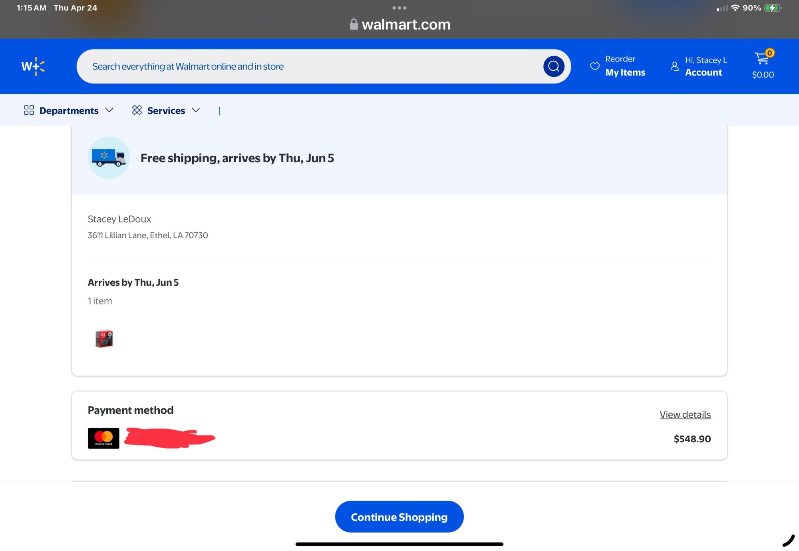Click the delivery truck icon
This screenshot has width=799, height=551.
[109, 157]
